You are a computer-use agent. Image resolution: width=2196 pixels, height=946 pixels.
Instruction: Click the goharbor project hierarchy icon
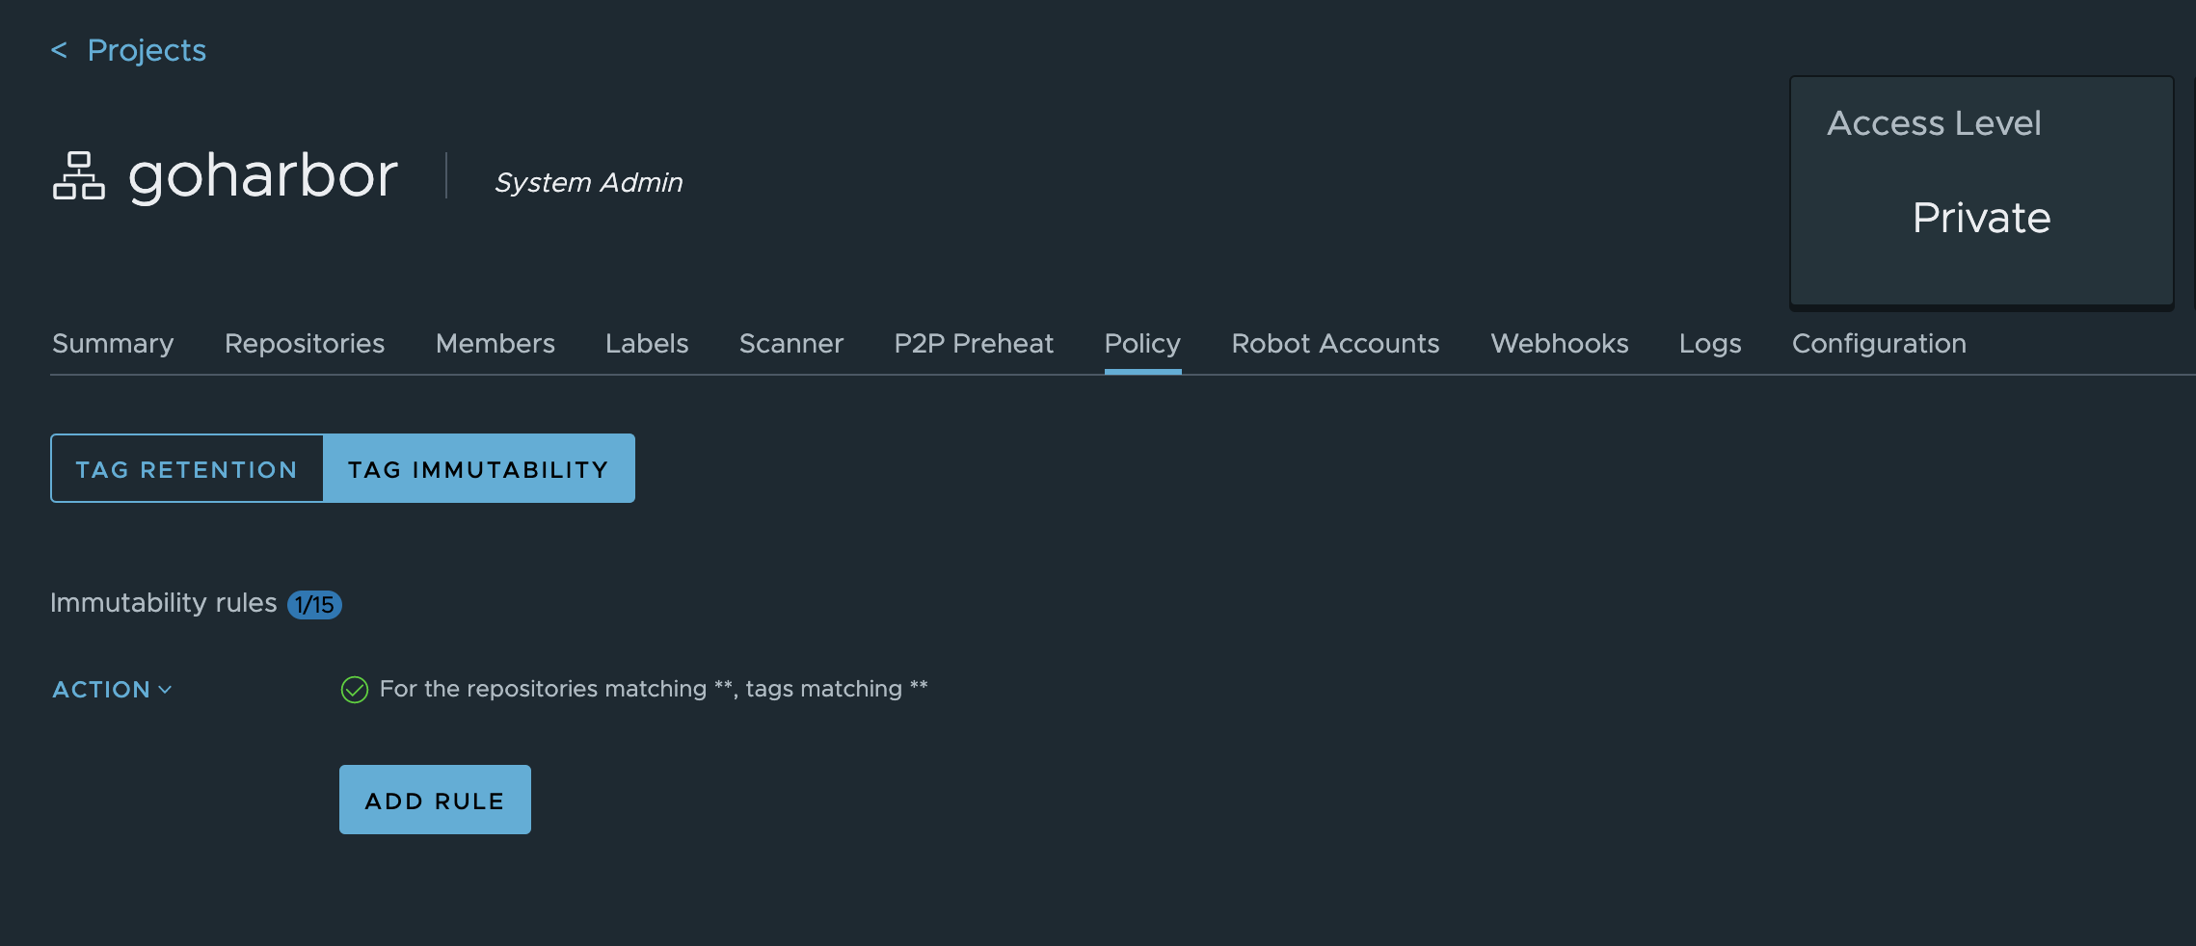78,176
